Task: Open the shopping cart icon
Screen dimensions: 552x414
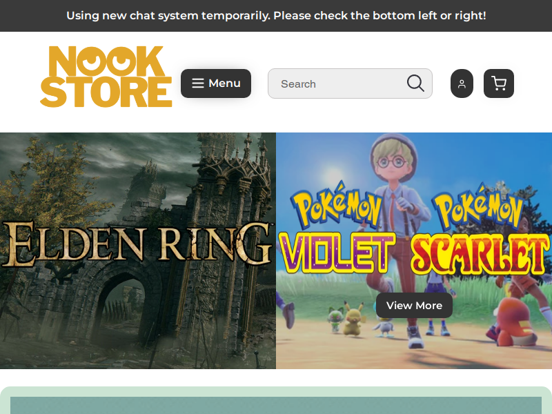Action: (x=498, y=83)
